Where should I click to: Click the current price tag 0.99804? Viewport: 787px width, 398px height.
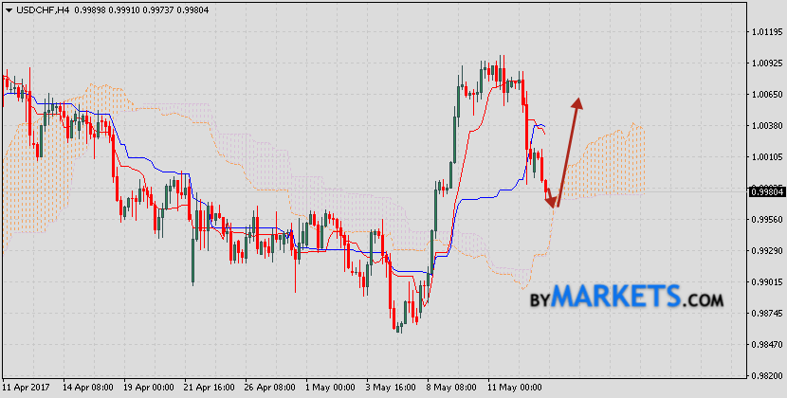pyautogui.click(x=766, y=191)
